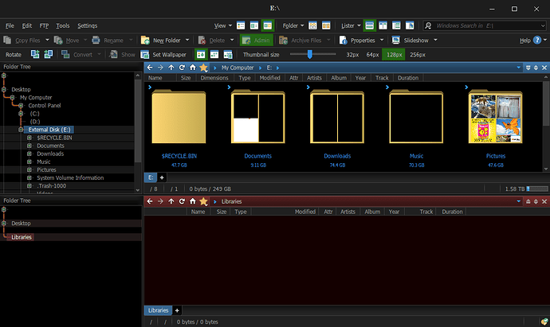Add new tab next to E: tab
Viewport: 550px width, 327px height.
(162, 177)
